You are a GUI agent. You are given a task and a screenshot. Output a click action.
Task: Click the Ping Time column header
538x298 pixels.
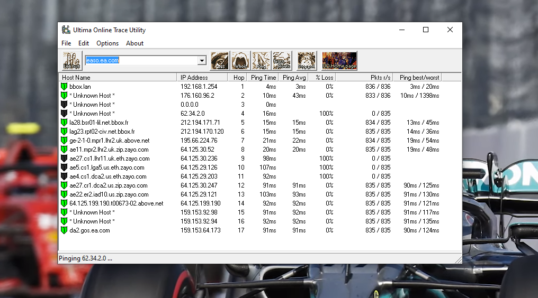tap(263, 78)
